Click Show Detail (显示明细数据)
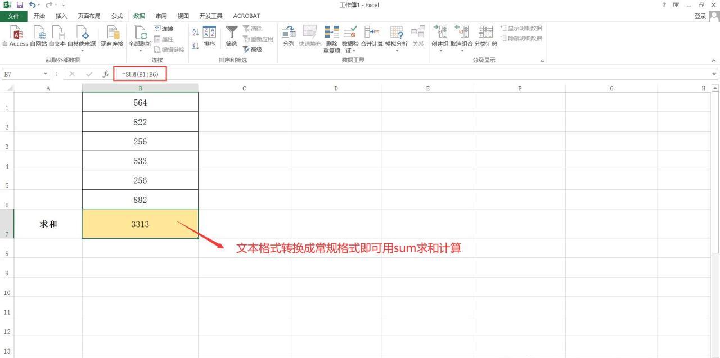This screenshot has height=358, width=720. [x=521, y=29]
